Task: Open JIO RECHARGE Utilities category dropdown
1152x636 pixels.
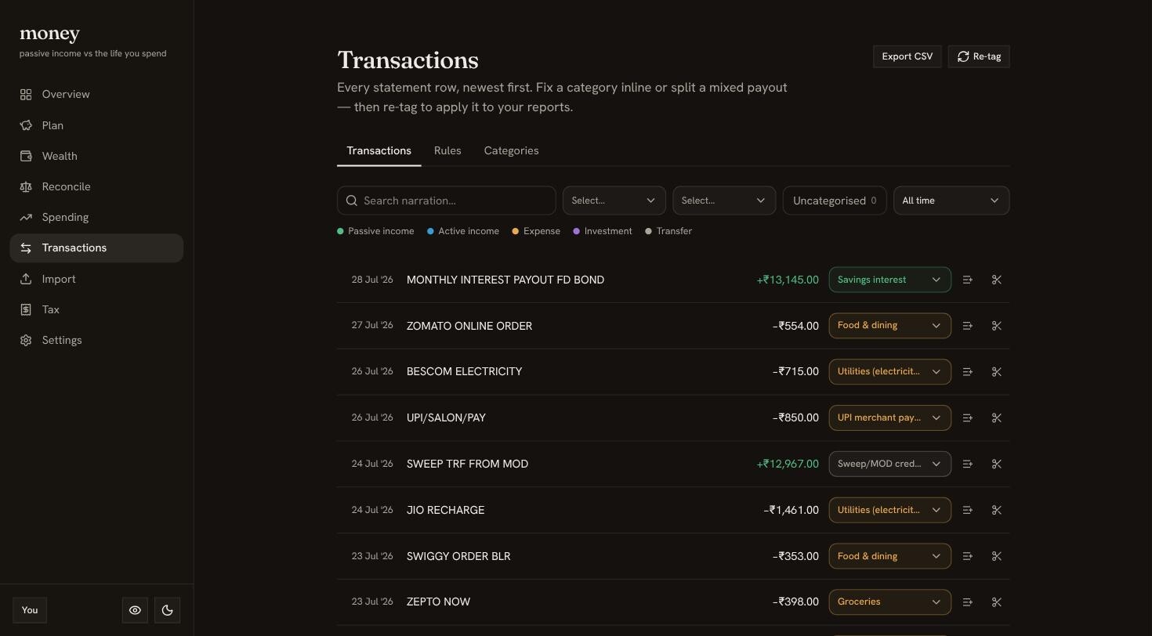Action: click(x=890, y=510)
